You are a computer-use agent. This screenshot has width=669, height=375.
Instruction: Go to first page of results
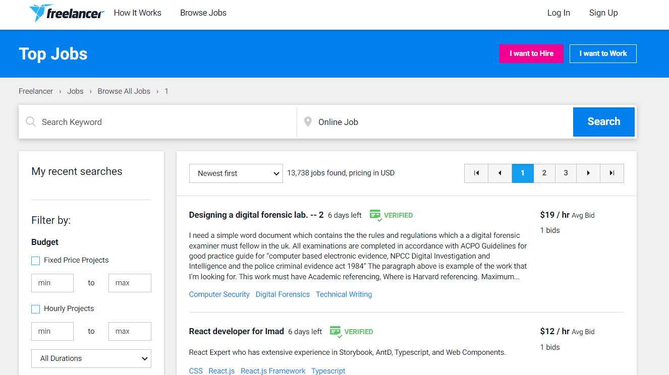click(476, 173)
